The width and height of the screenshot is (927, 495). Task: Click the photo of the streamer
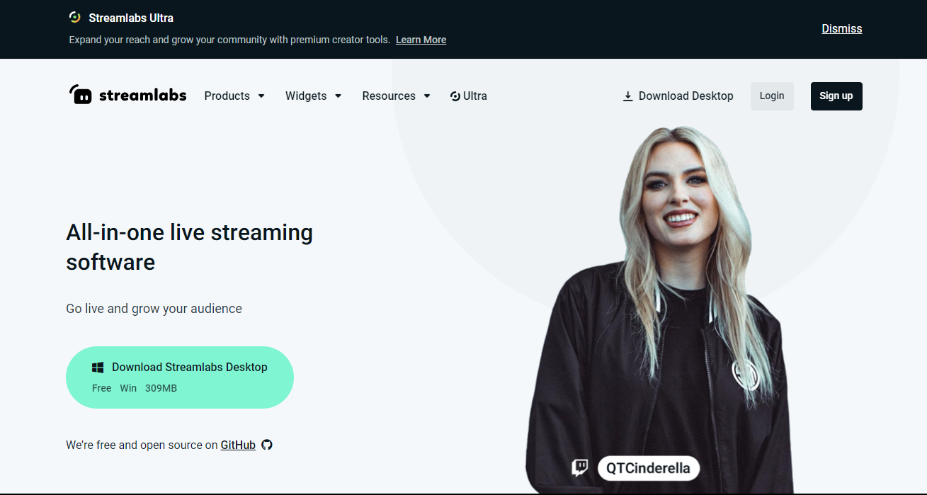click(x=659, y=310)
